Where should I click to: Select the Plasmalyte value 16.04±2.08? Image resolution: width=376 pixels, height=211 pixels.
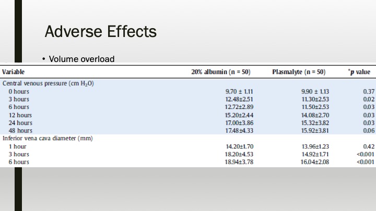[314, 162]
